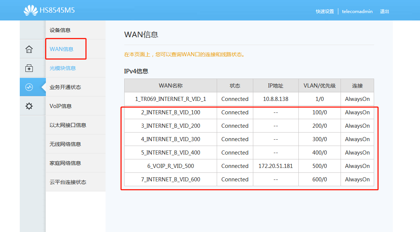Select the 6_VOIP_R_VID_500 WAN entry
The image size is (420, 232).
(170, 166)
